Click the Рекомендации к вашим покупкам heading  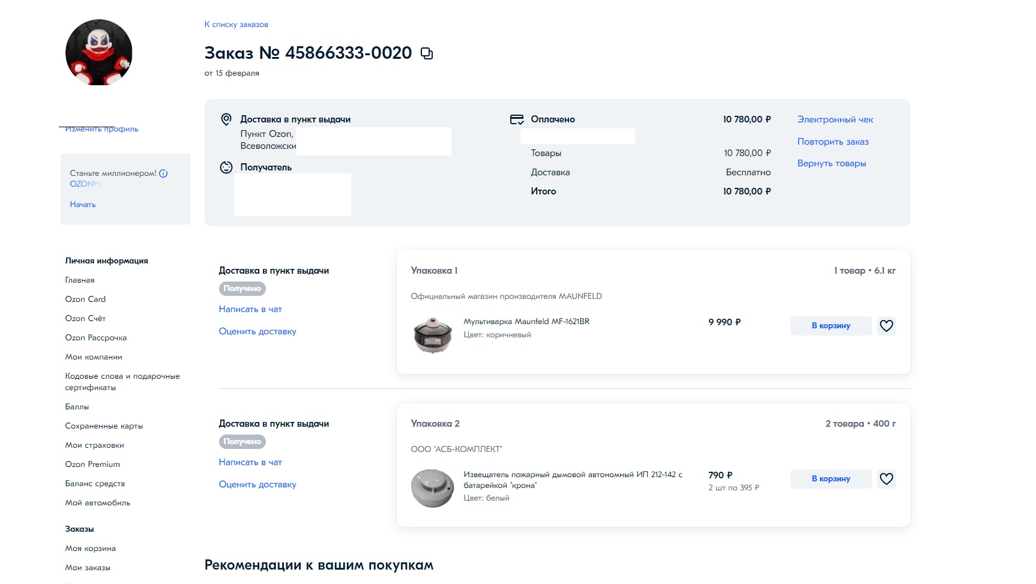(319, 565)
